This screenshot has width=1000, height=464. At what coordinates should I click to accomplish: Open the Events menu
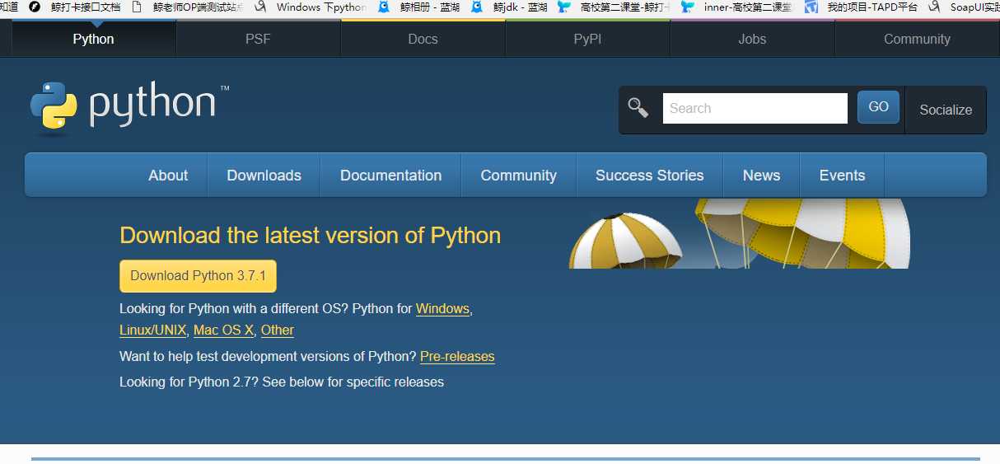tap(842, 176)
